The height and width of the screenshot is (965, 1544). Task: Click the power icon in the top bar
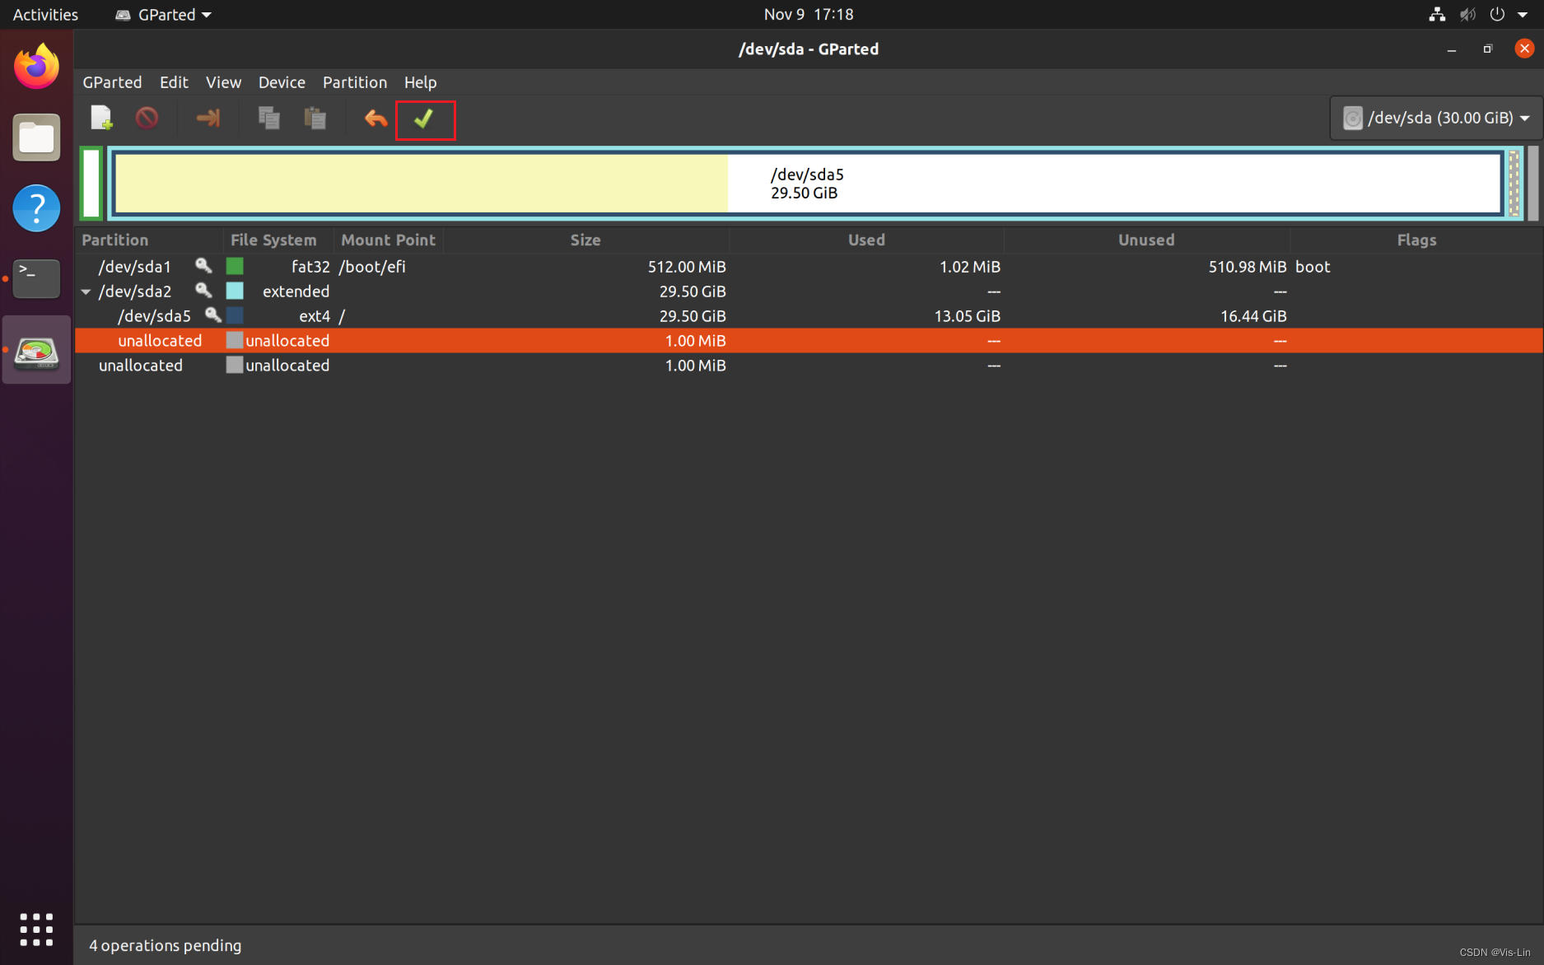click(x=1497, y=14)
